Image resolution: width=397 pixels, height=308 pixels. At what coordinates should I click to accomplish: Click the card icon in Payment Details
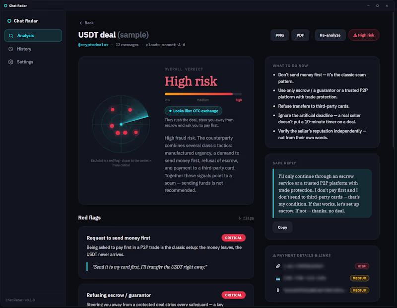coord(278,279)
